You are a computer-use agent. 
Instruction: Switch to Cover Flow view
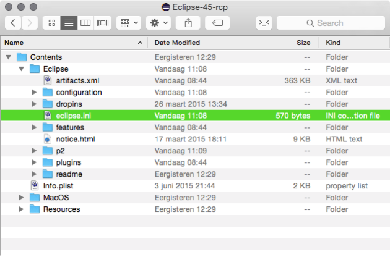pyautogui.click(x=103, y=23)
